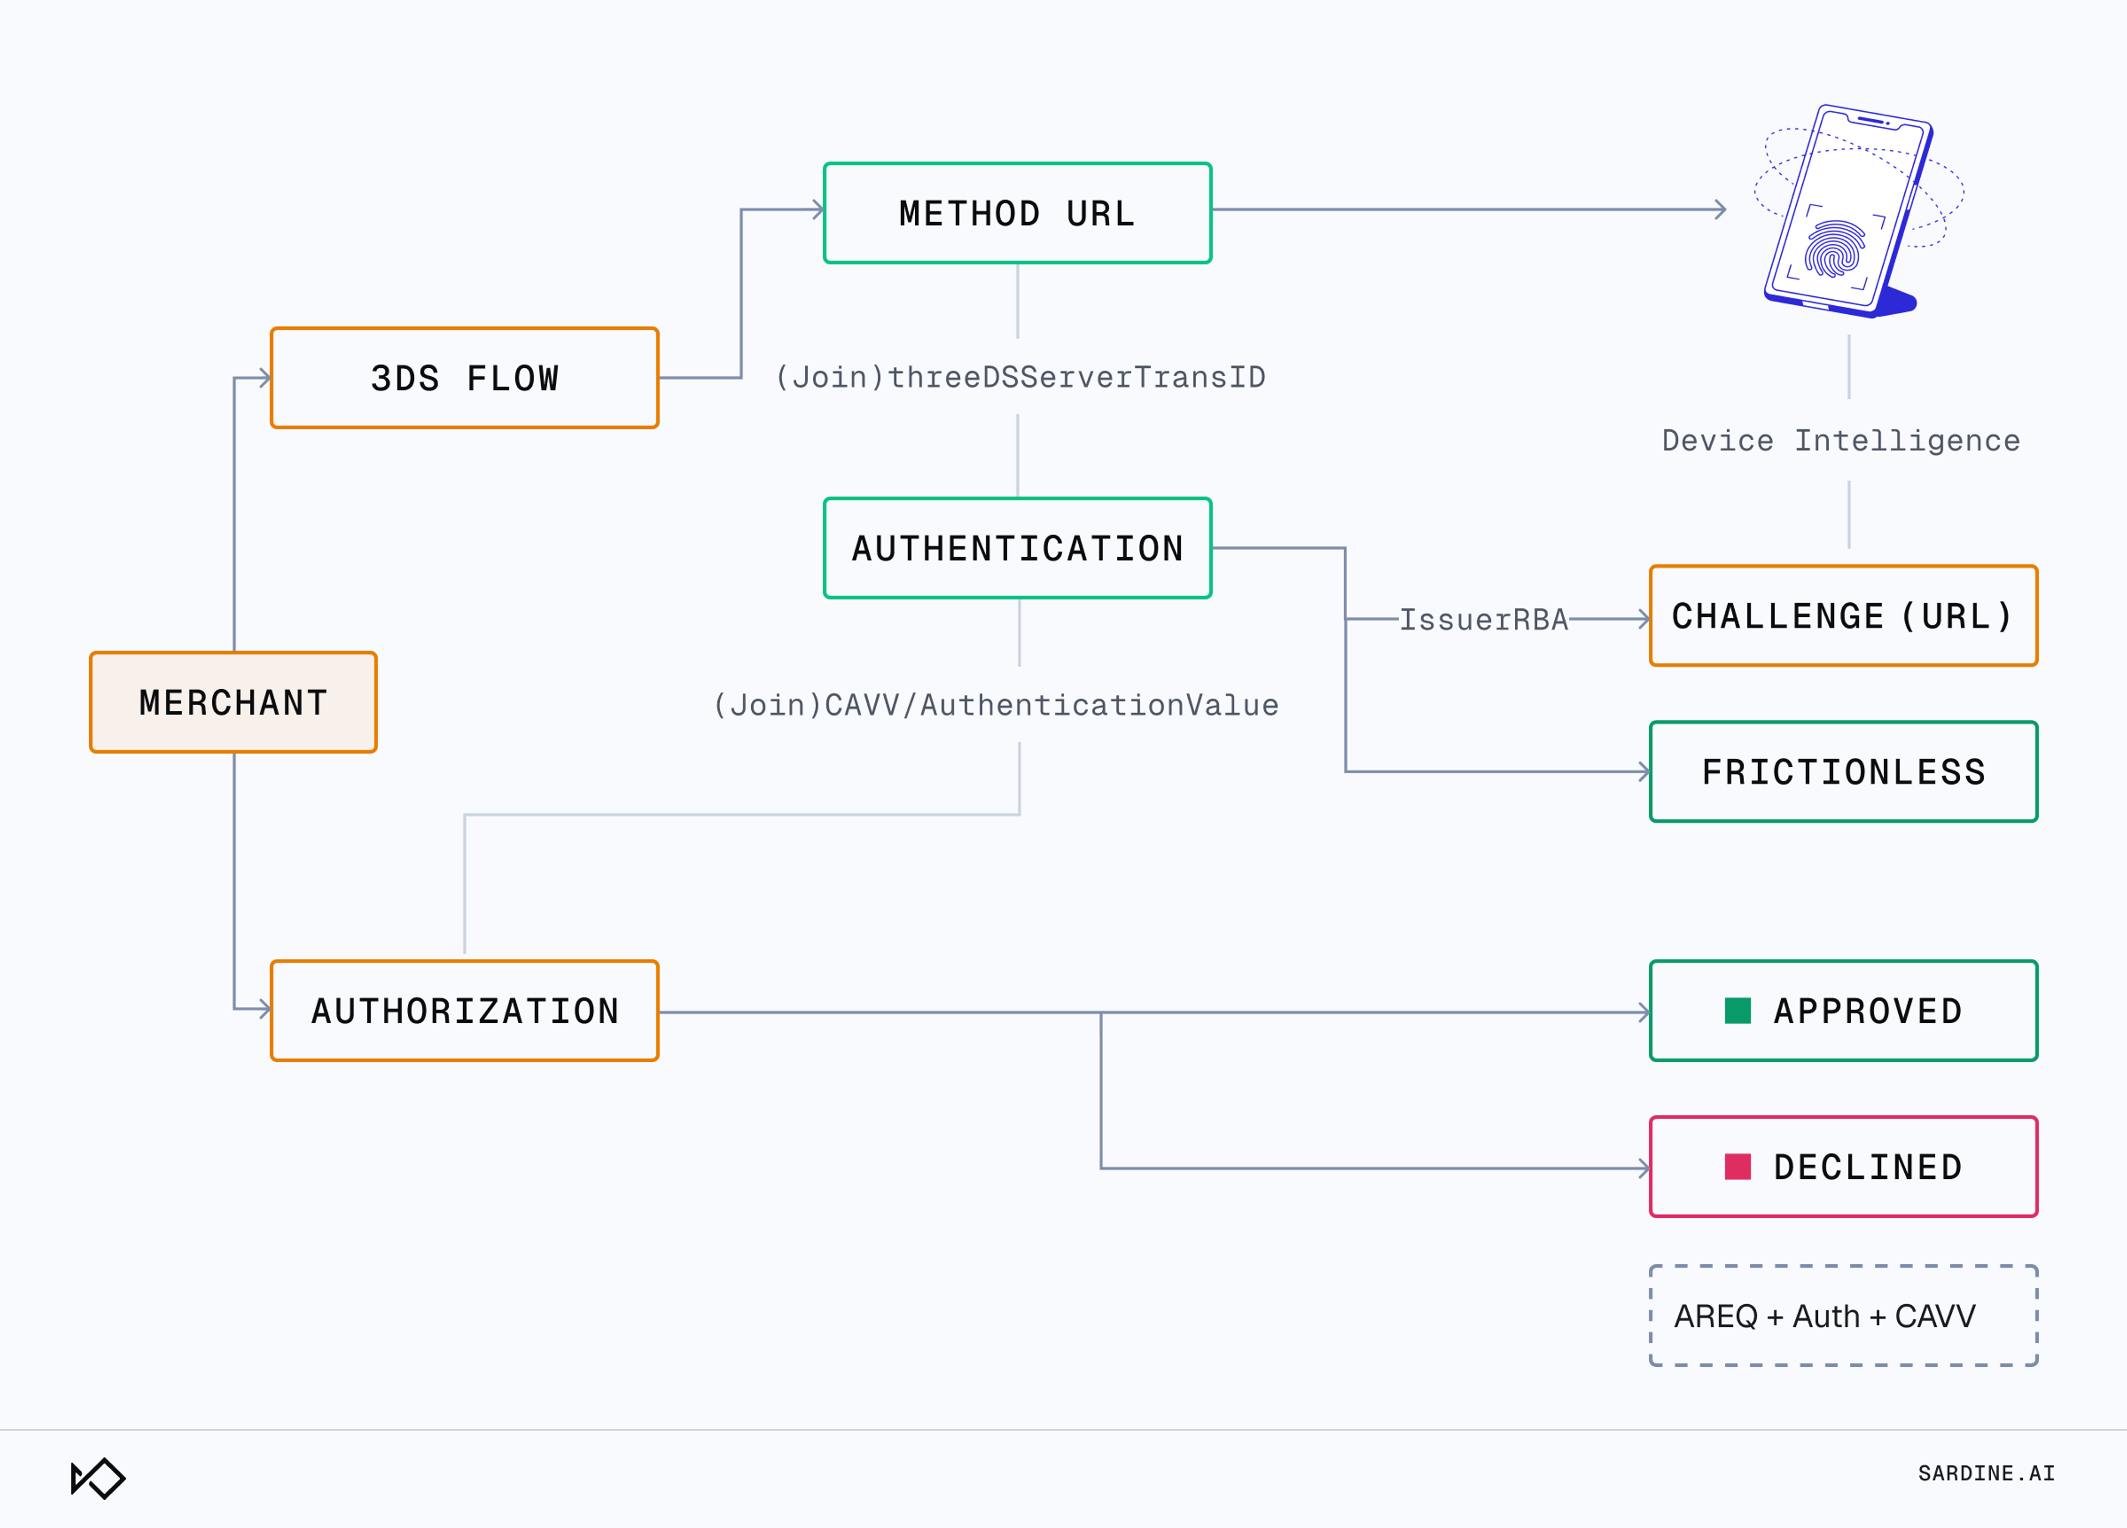Click the dashed AREQ + Auth + CAVV box

pyautogui.click(x=1842, y=1315)
